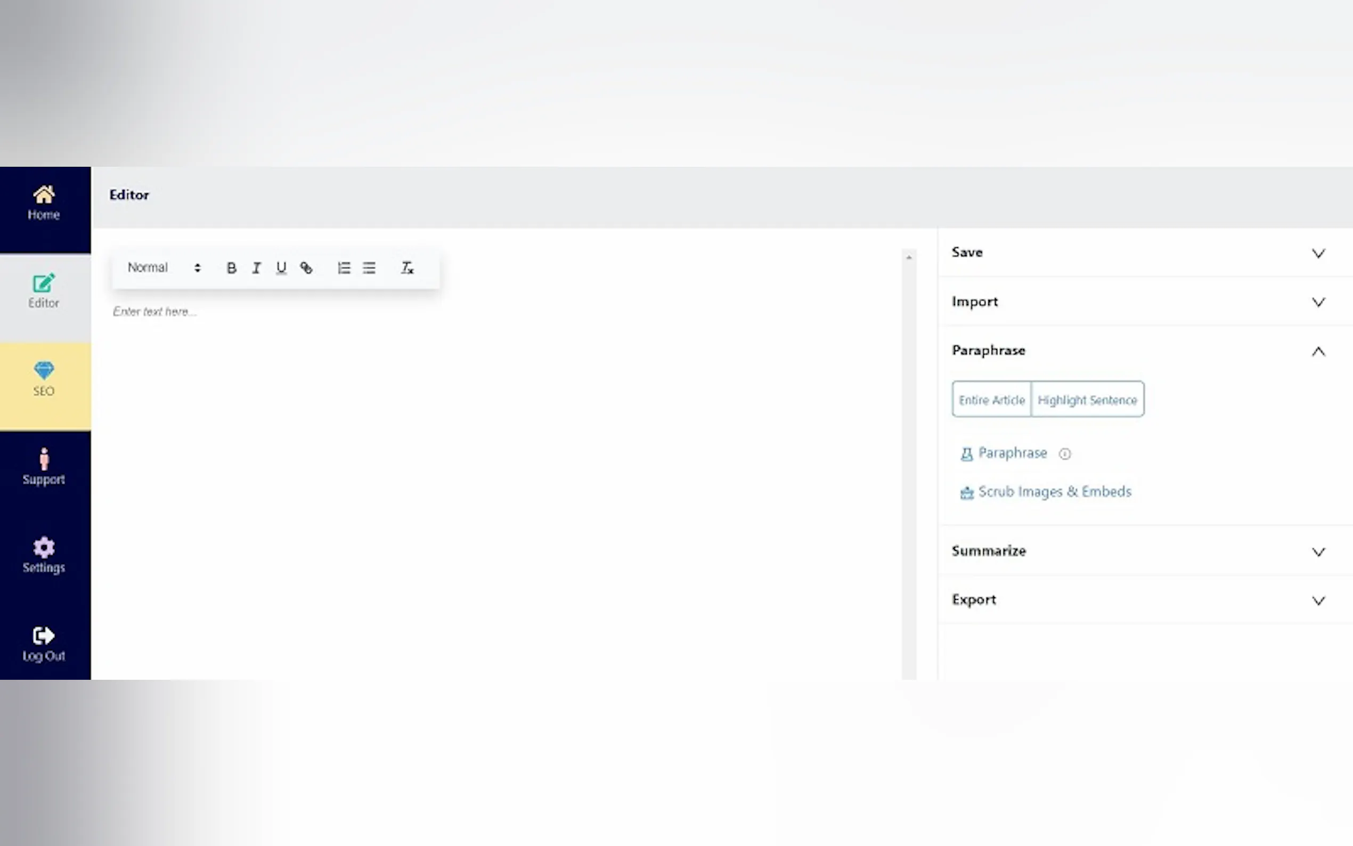Insert a hyperlink using link icon
The image size is (1353, 846).
(306, 268)
